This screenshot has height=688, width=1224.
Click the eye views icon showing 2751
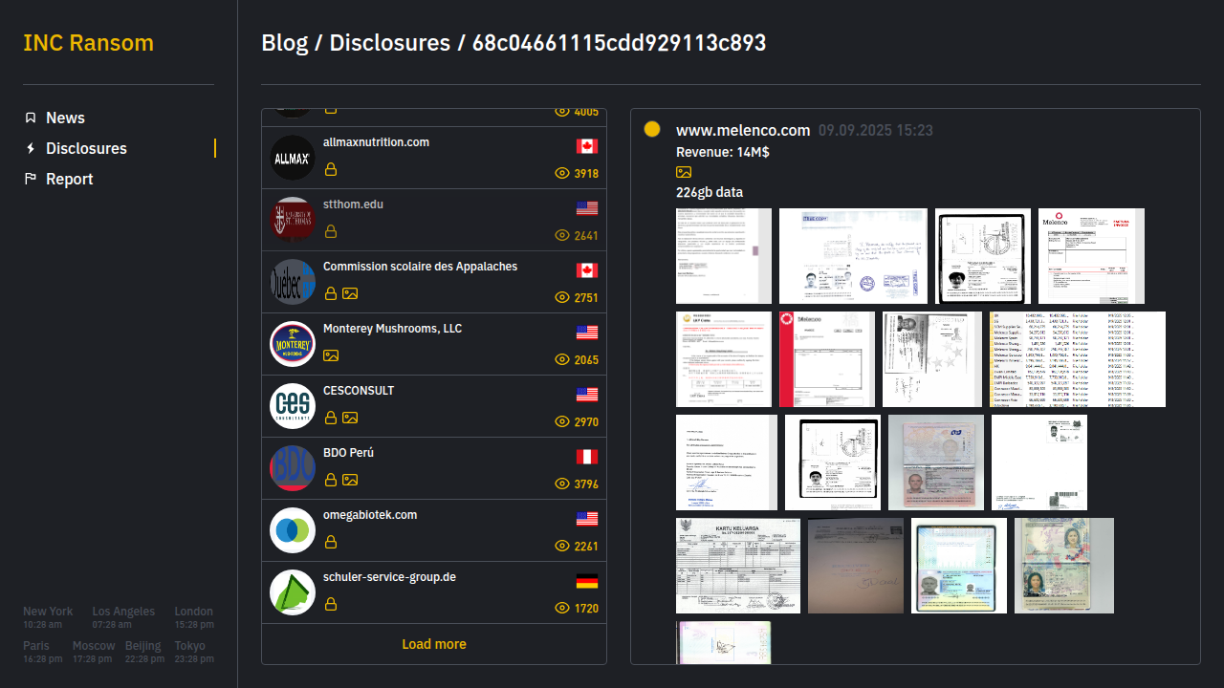[x=562, y=297]
